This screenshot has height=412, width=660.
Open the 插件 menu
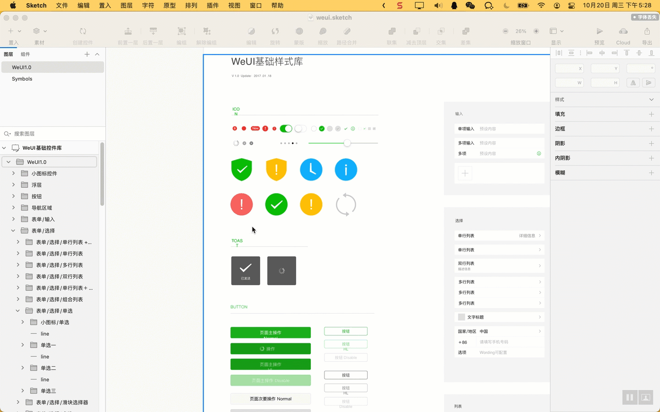coord(213,5)
